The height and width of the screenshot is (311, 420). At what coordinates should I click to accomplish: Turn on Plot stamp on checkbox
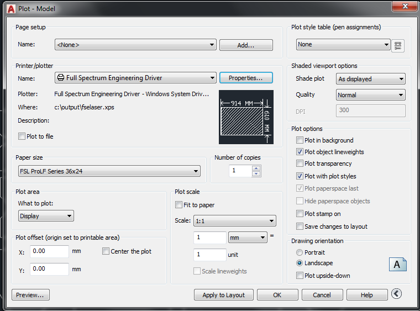[x=300, y=214]
